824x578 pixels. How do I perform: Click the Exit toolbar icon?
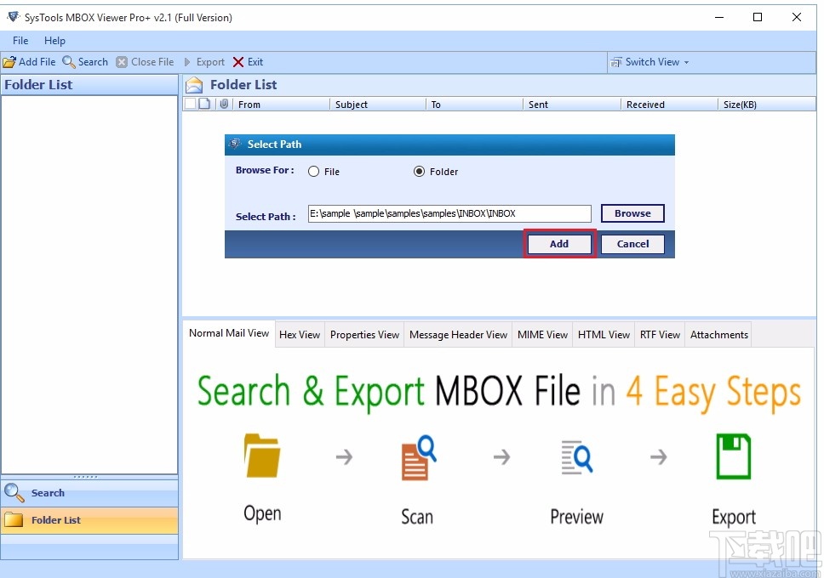[x=248, y=61]
